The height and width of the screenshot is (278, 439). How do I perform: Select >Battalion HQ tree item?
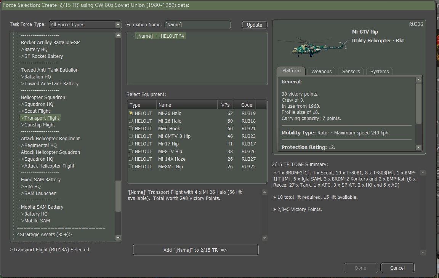pos(36,77)
